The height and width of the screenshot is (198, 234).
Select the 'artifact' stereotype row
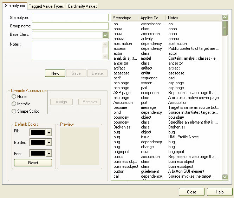(167, 68)
